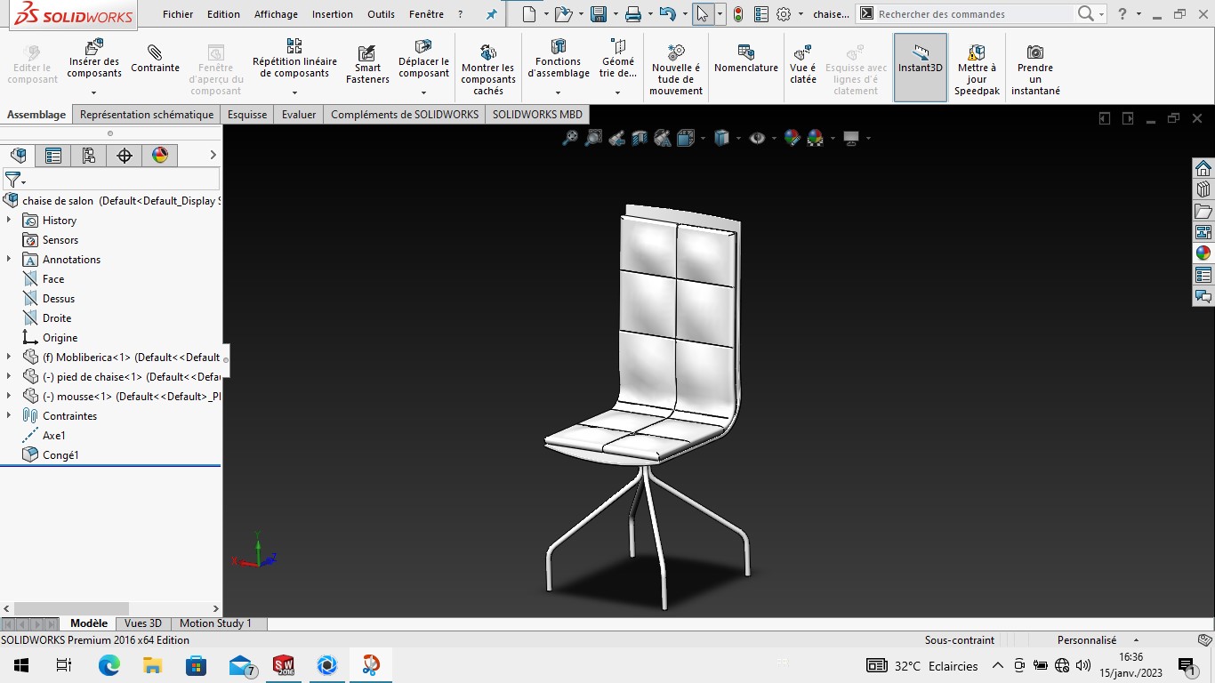Image resolution: width=1215 pixels, height=683 pixels.
Task: Select Axe1 in the tree
Action: (54, 436)
